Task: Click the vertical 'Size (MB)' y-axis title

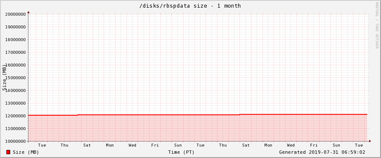Action: coord(4,78)
